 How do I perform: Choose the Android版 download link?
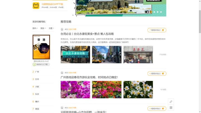[x=53, y=7]
